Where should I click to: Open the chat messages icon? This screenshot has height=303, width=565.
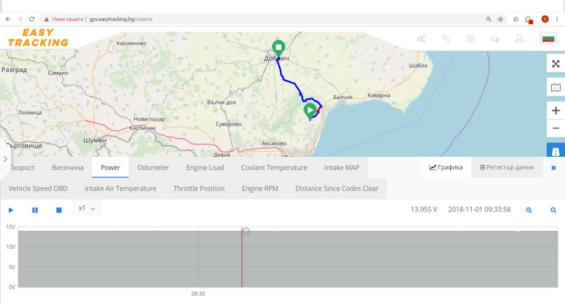point(495,39)
